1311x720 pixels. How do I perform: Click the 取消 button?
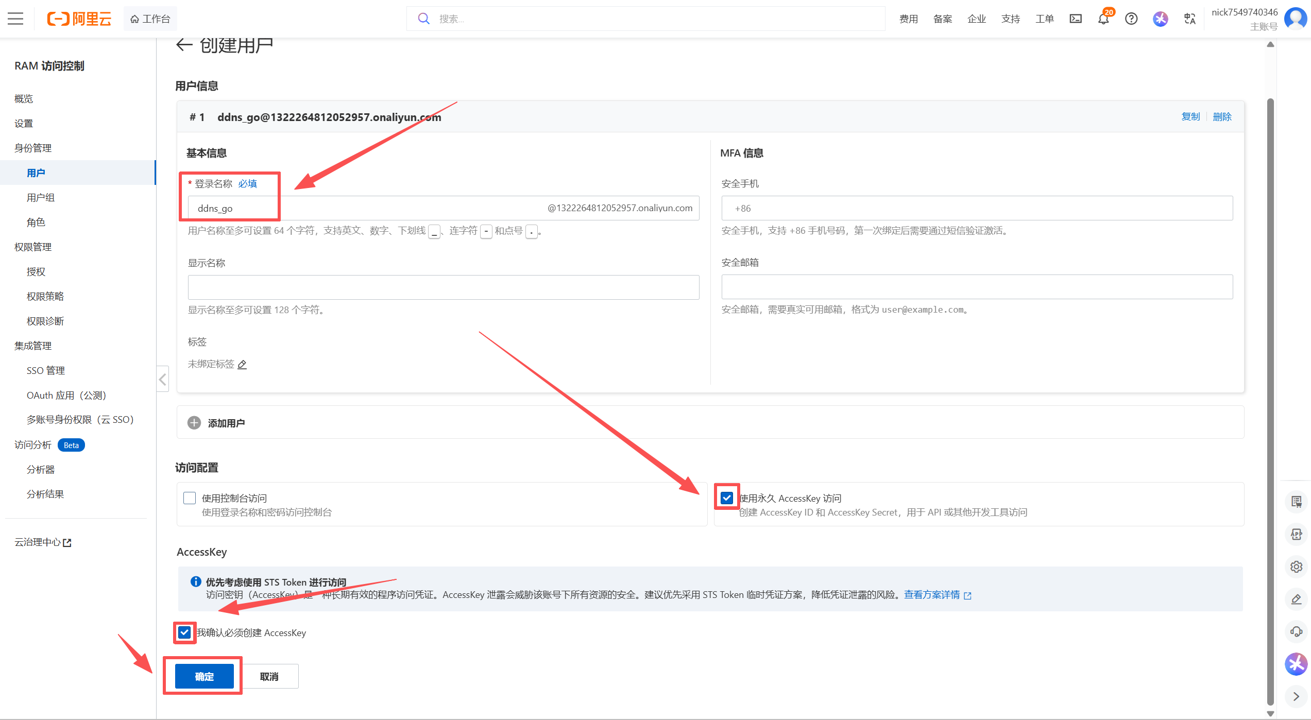(269, 676)
